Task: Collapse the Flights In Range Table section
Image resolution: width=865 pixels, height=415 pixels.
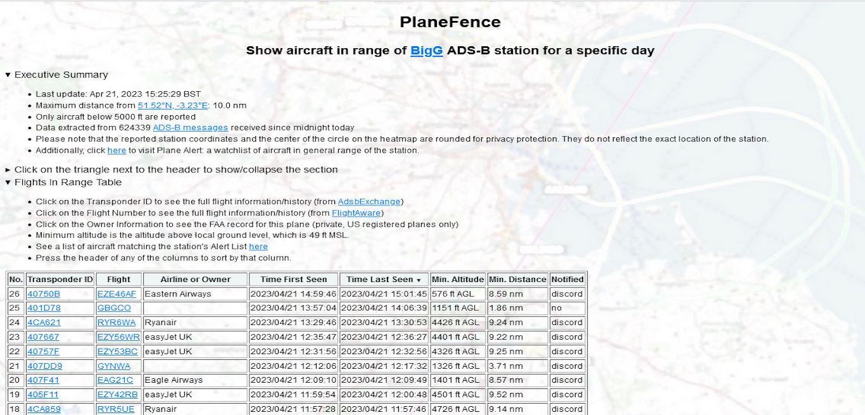Action: (x=8, y=182)
